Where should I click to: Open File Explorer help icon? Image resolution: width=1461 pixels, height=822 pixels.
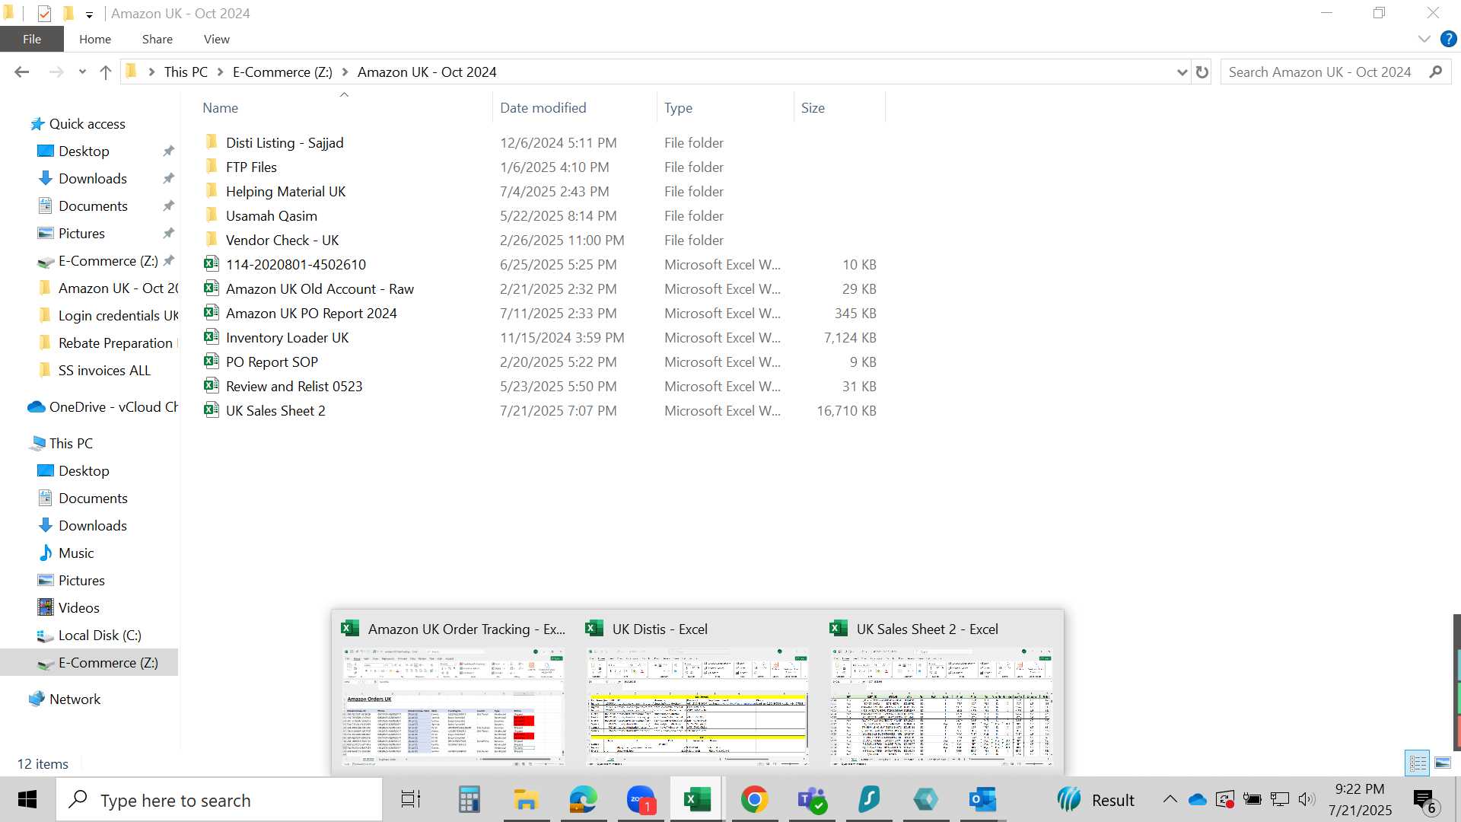[x=1448, y=39]
